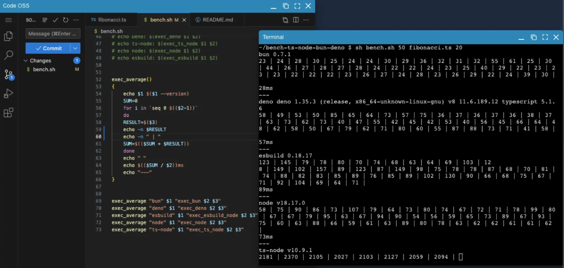
Task: Click the commit message input field
Action: 53,33
